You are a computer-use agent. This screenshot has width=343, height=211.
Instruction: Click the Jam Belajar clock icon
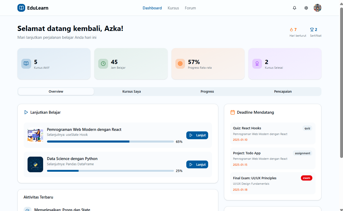pos(103,64)
